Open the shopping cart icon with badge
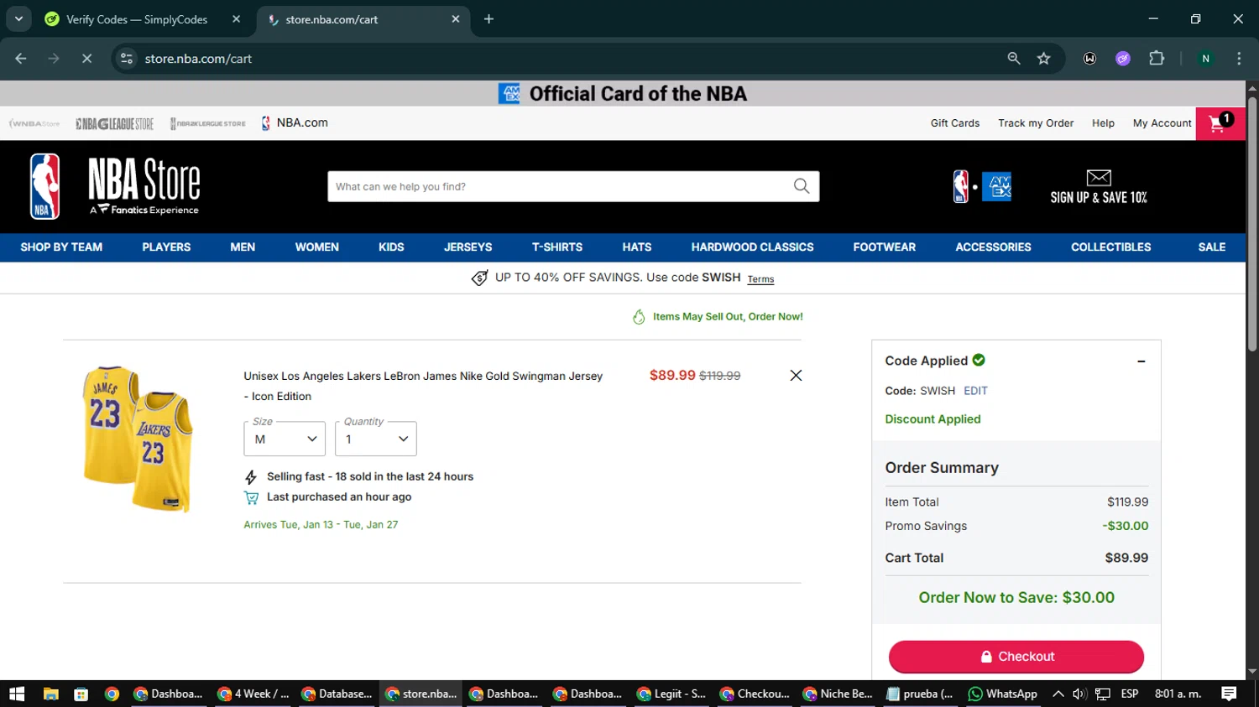This screenshot has height=707, width=1259. (x=1220, y=123)
